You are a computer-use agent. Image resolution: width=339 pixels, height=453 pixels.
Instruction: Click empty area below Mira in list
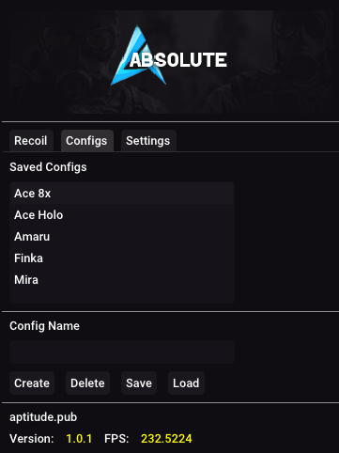(x=122, y=296)
